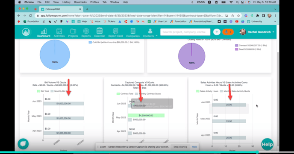Toggle the Sales Activity Hours legend series
This screenshot has width=294, height=154.
[207, 91]
